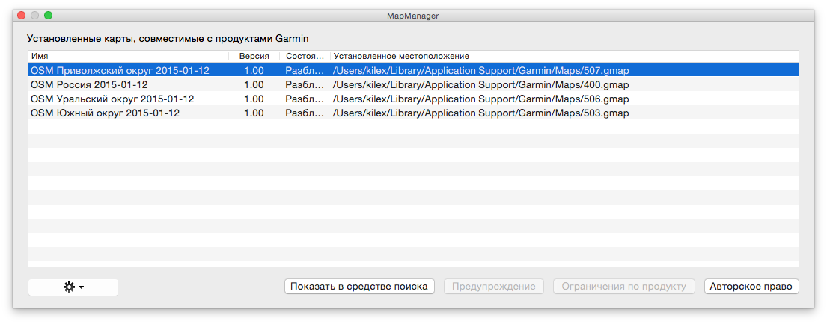The width and height of the screenshot is (827, 324).
Task: Close the MapManager window with red button
Action: pos(22,15)
